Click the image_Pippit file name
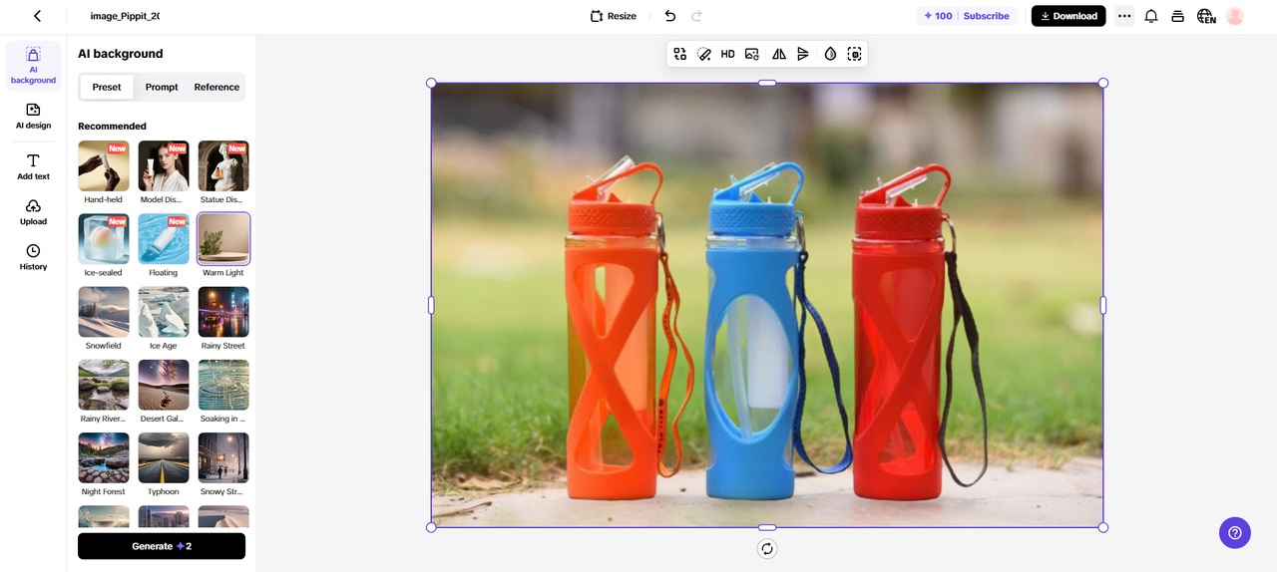Viewport: 1277px width, 572px height. coord(125,16)
